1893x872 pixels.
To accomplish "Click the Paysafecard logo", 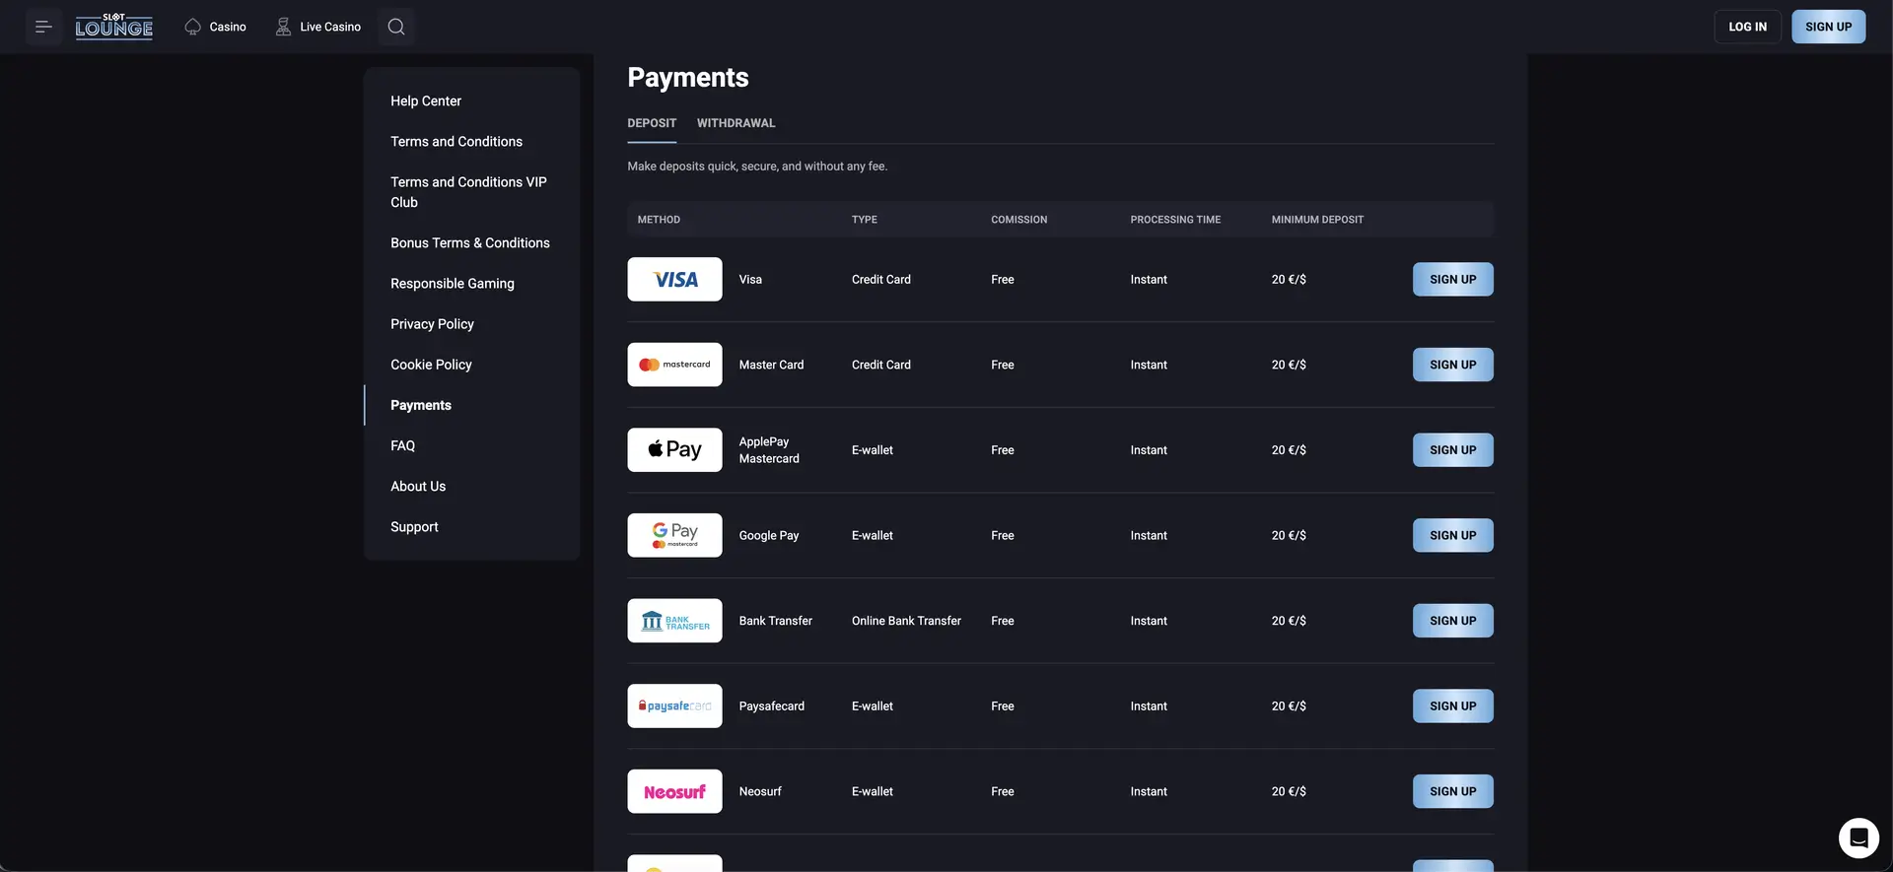I will (674, 706).
